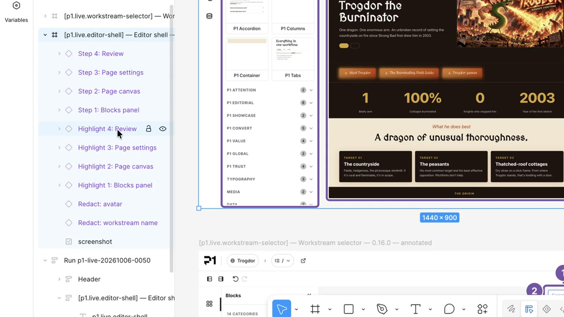Switch to Design mode
This screenshot has width=564, height=317.
[x=529, y=309]
